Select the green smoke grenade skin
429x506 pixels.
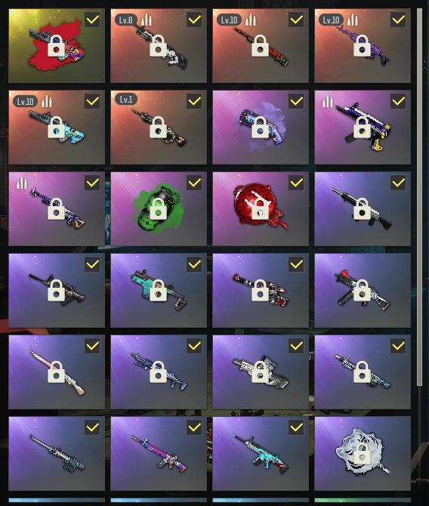(159, 208)
